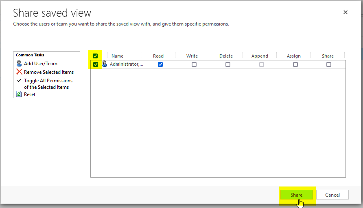The image size is (363, 208).
Task: Uncheck the Administrator row selection checkbox
Action: coord(96,64)
